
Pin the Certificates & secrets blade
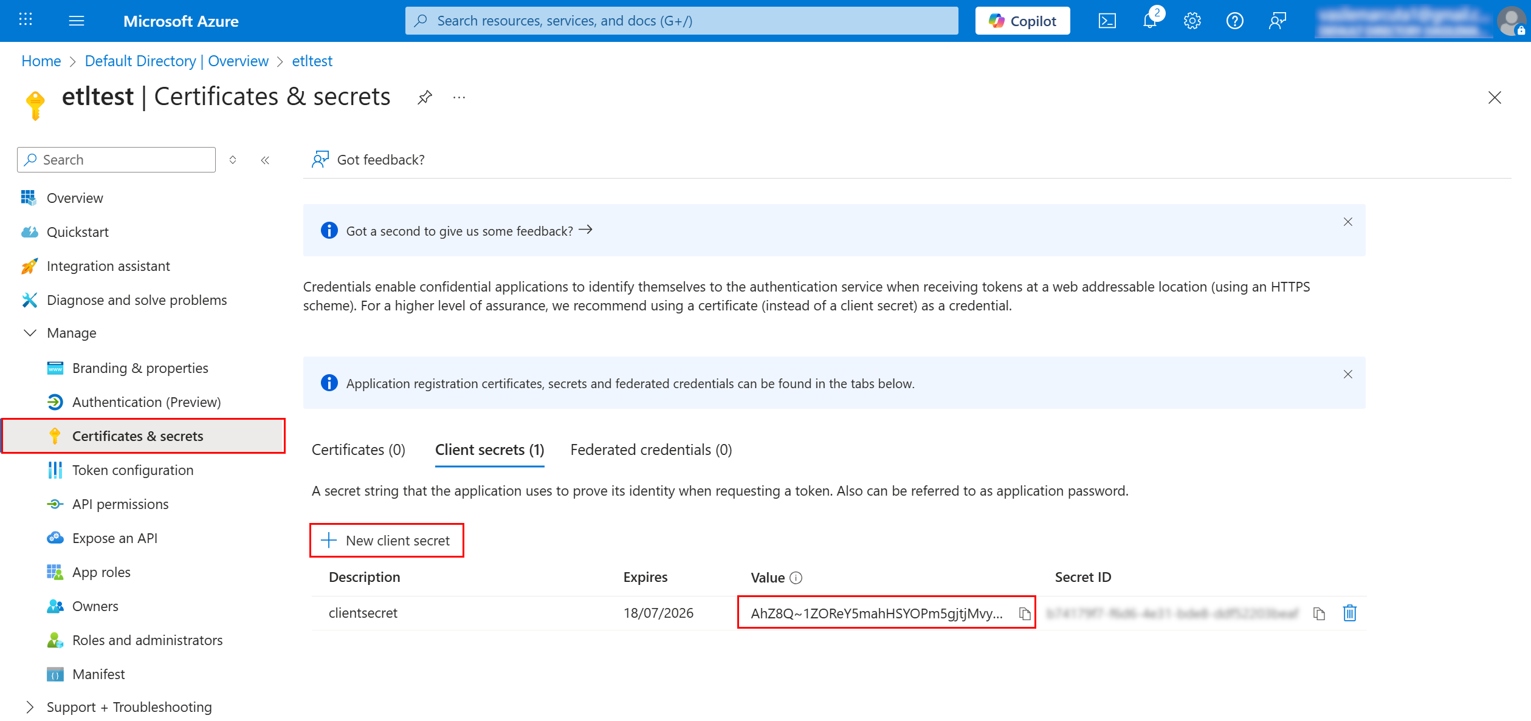424,97
